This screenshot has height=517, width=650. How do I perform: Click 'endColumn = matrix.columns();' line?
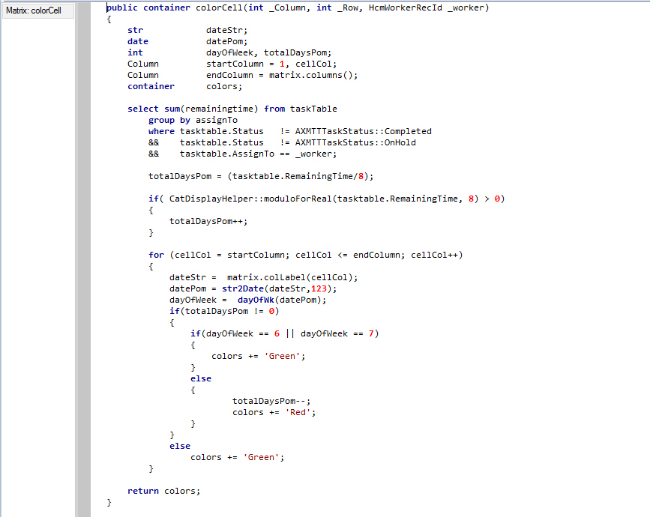[x=282, y=75]
